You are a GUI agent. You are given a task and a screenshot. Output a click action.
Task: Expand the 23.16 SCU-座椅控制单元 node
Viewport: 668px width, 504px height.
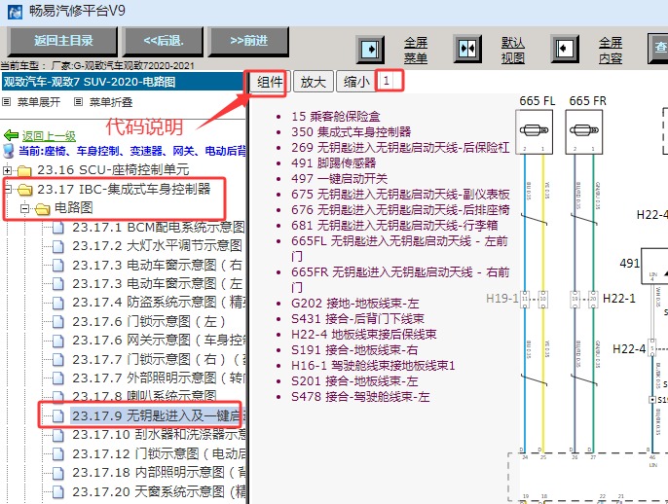(7, 170)
